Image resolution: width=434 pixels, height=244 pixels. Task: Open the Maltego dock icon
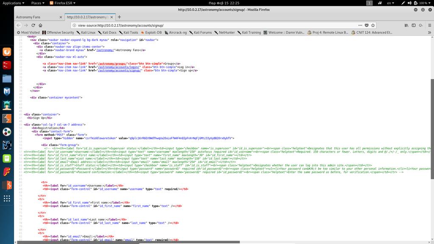[7, 132]
